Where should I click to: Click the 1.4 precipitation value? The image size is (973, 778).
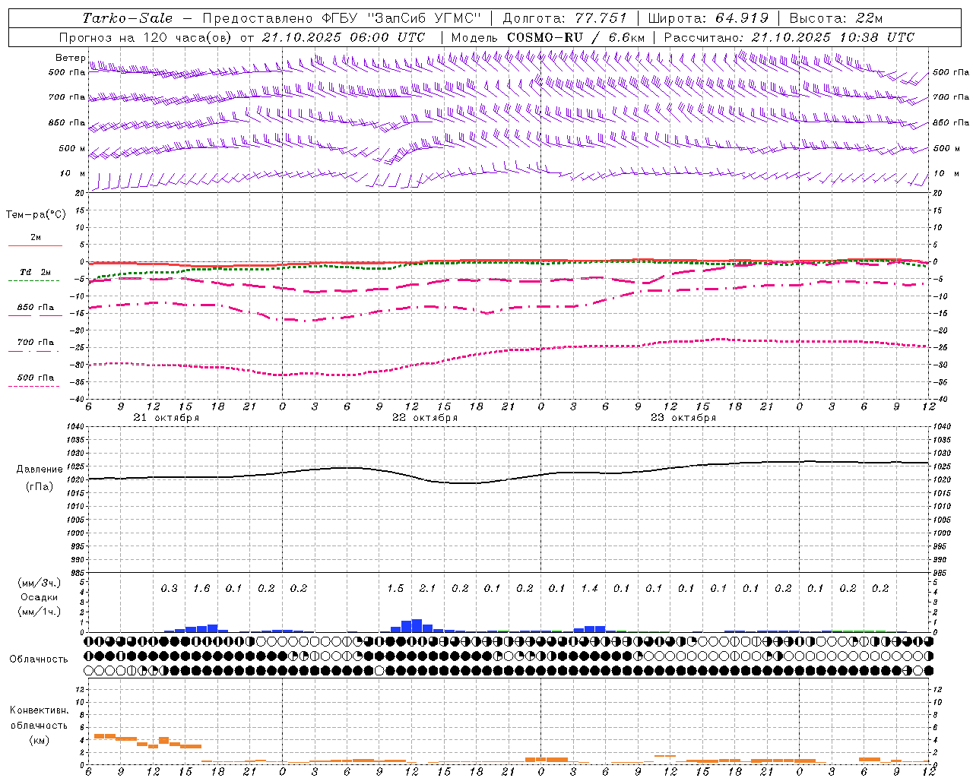pyautogui.click(x=589, y=589)
